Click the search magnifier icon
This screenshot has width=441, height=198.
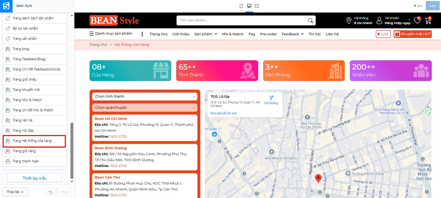pyautogui.click(x=310, y=20)
